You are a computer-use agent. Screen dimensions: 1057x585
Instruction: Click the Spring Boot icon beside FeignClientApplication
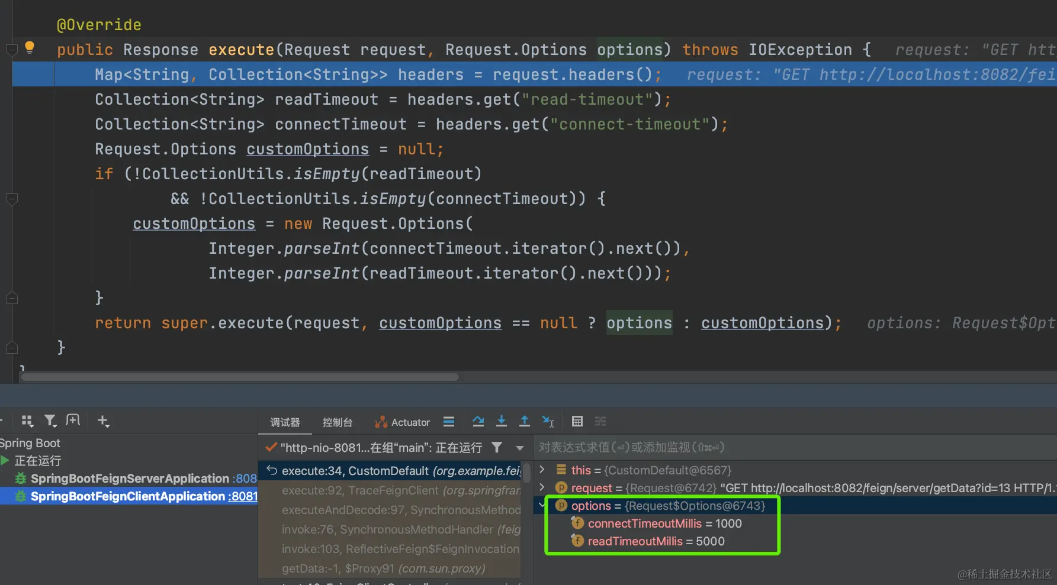pyautogui.click(x=21, y=496)
